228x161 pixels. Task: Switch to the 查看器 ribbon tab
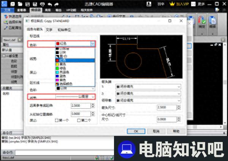pos(22,10)
